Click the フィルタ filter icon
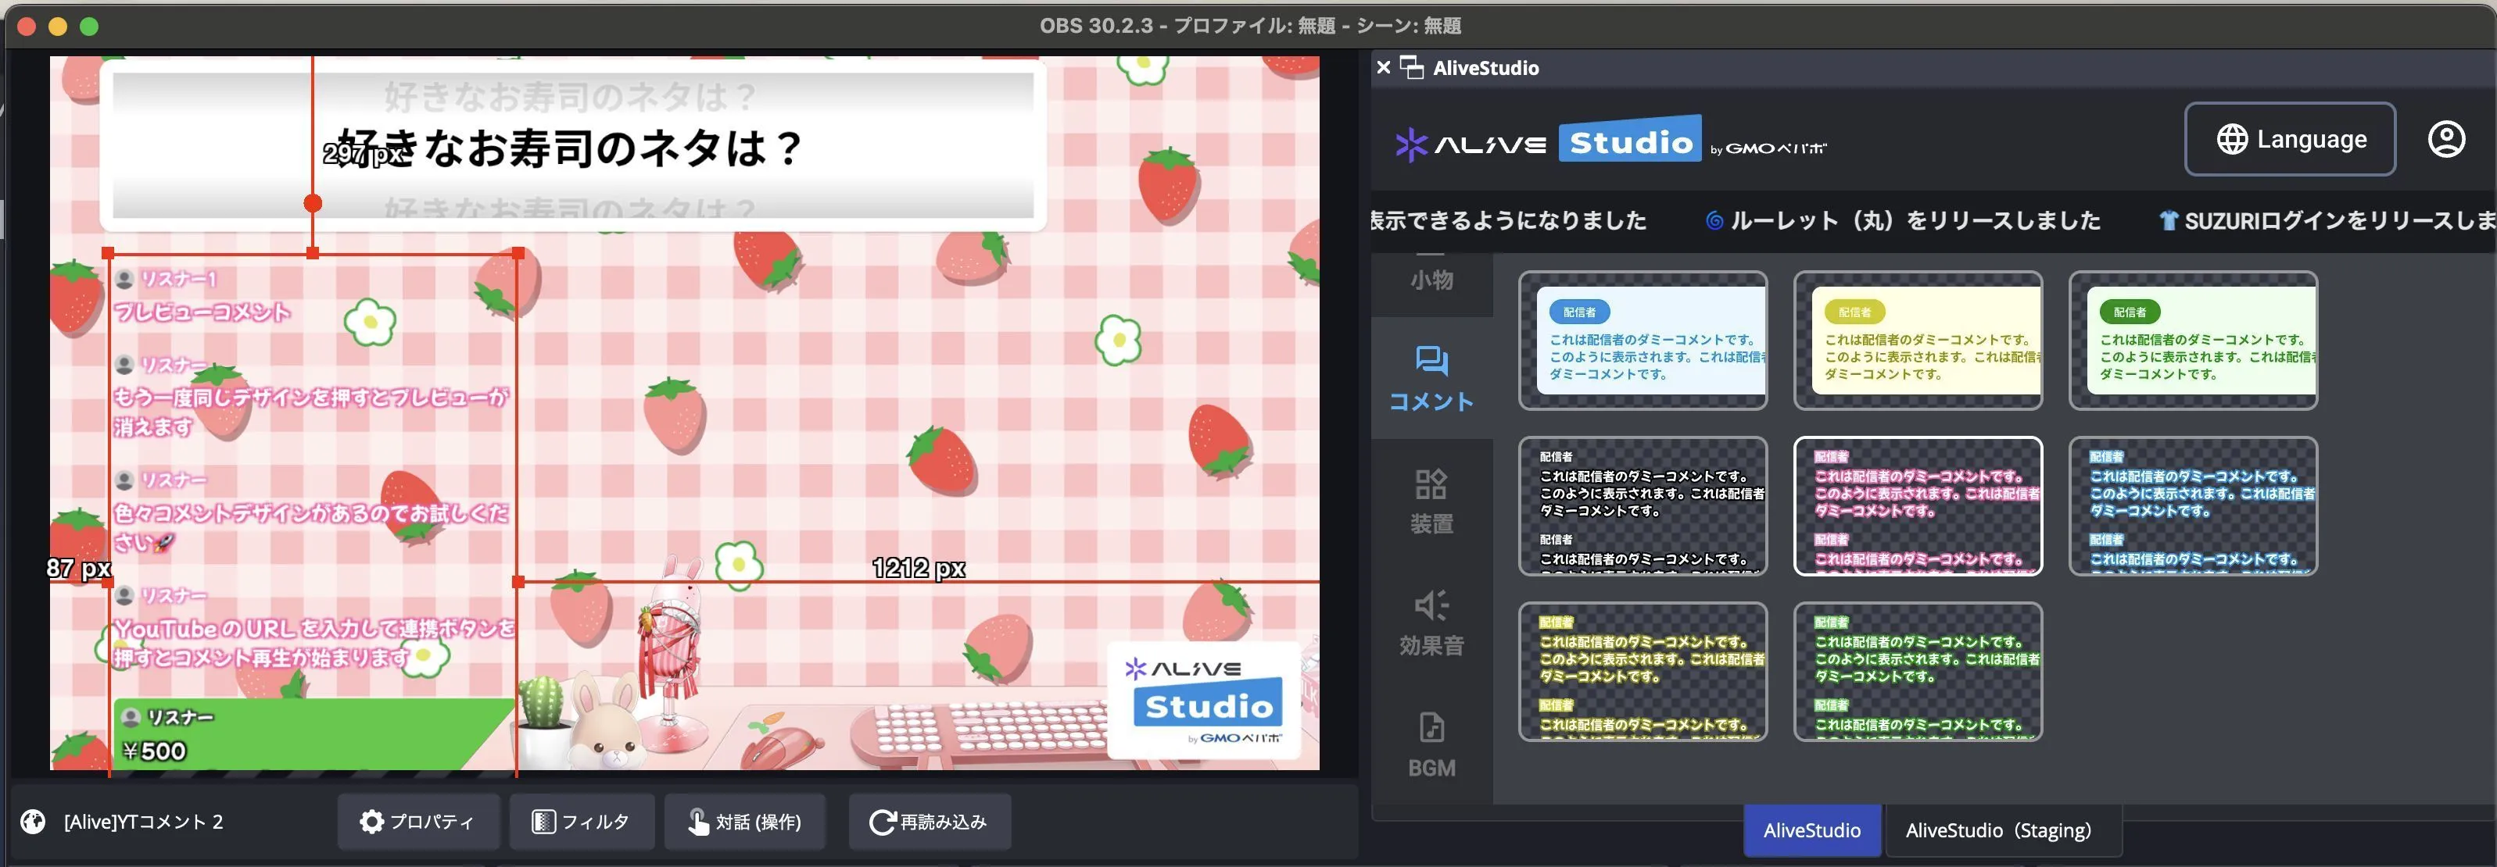 581,822
